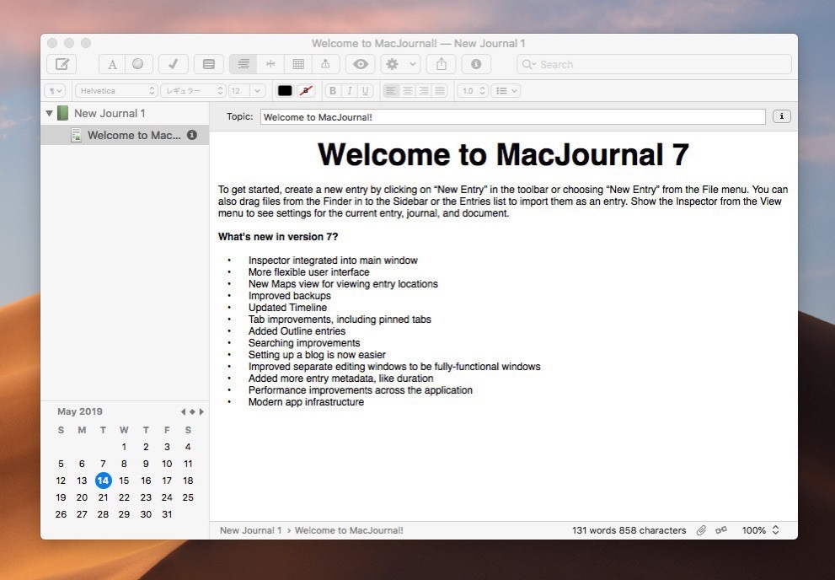The height and width of the screenshot is (580, 835).
Task: Toggle Bold text formatting
Action: coord(333,90)
